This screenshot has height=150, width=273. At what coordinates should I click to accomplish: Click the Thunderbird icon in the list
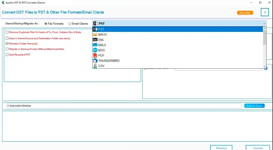click(x=95, y=61)
